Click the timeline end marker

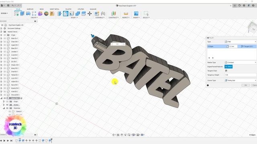pyautogui.click(x=51, y=140)
